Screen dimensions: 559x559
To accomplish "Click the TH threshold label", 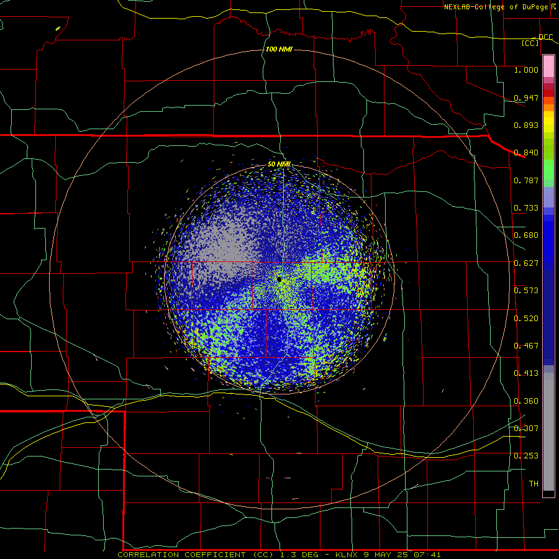I will point(534,484).
